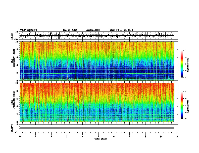Click the time axis tick label "4"
This screenshot has width=199, height=153.
(82, 136)
